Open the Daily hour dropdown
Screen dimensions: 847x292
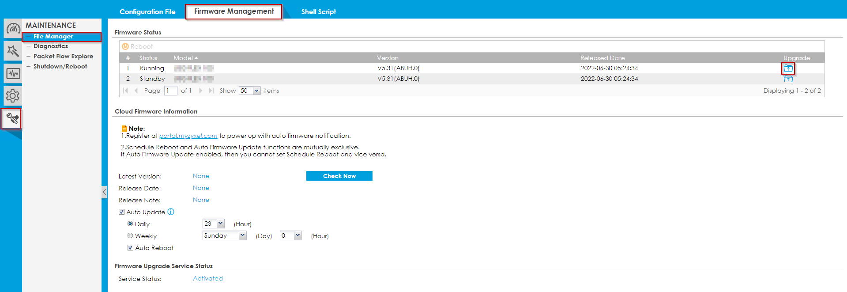pyautogui.click(x=220, y=224)
